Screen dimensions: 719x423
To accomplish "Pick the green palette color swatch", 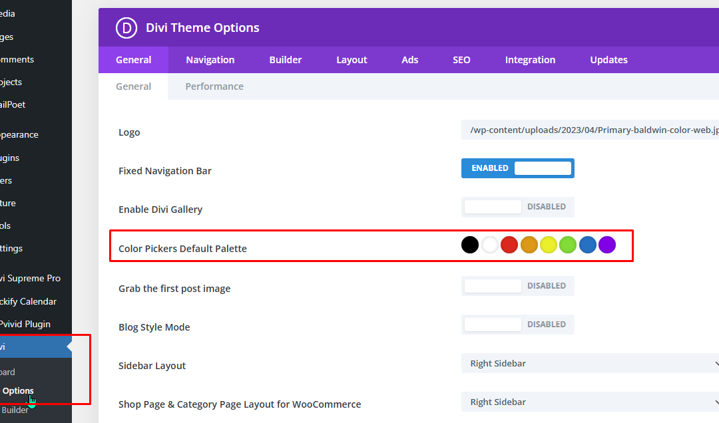I will pos(568,245).
